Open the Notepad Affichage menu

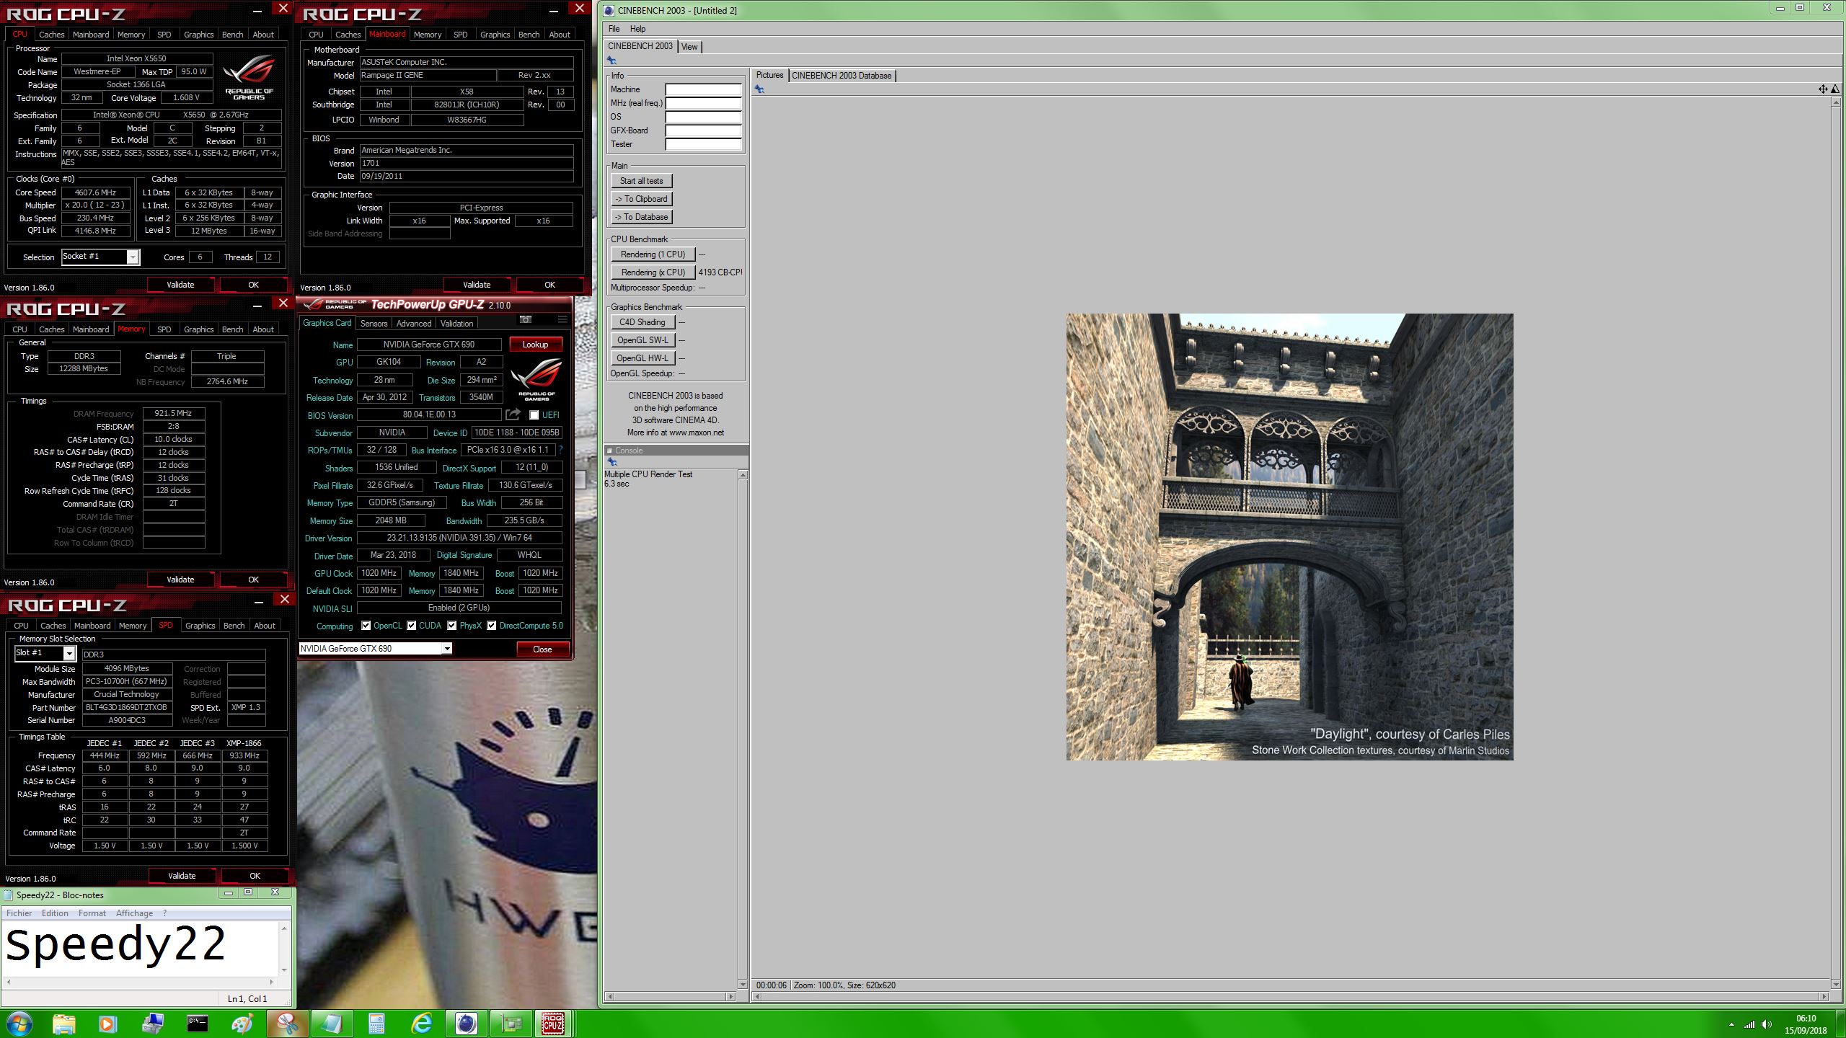pyautogui.click(x=135, y=913)
